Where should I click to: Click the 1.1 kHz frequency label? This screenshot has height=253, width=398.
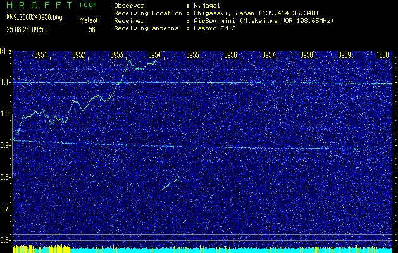click(x=5, y=82)
